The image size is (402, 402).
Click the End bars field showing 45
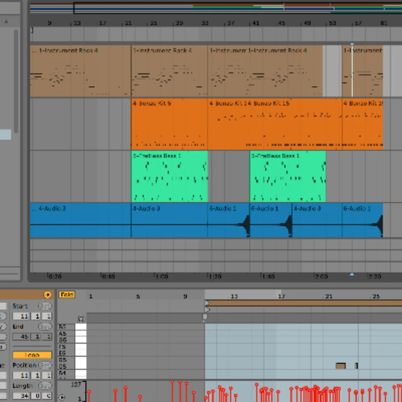(21, 336)
